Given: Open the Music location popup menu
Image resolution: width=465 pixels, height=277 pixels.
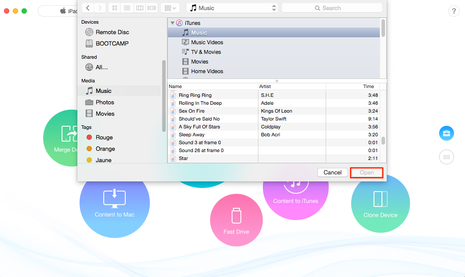Looking at the screenshot, I should pyautogui.click(x=232, y=8).
